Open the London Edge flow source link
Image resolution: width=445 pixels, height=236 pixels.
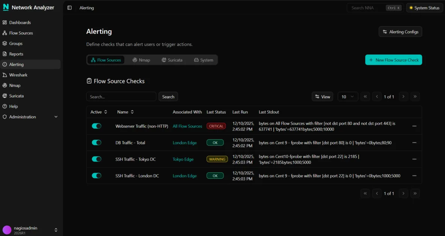tap(184, 142)
